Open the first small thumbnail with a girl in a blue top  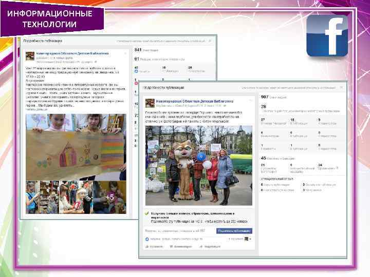[42, 197]
